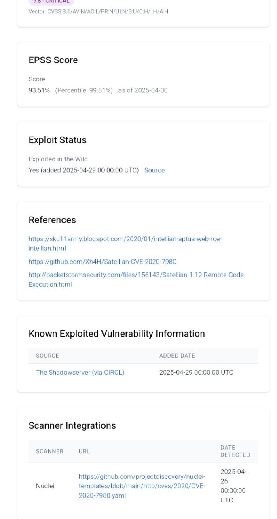
Task: Open the Xh4H Satellian GitHub reference
Action: (102, 262)
